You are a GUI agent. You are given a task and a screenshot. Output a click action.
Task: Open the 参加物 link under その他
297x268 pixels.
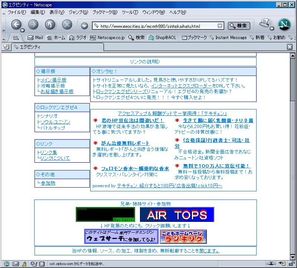pyautogui.click(x=48, y=183)
